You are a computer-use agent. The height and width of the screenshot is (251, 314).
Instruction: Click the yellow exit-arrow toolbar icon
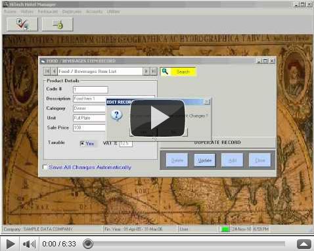coord(57,24)
